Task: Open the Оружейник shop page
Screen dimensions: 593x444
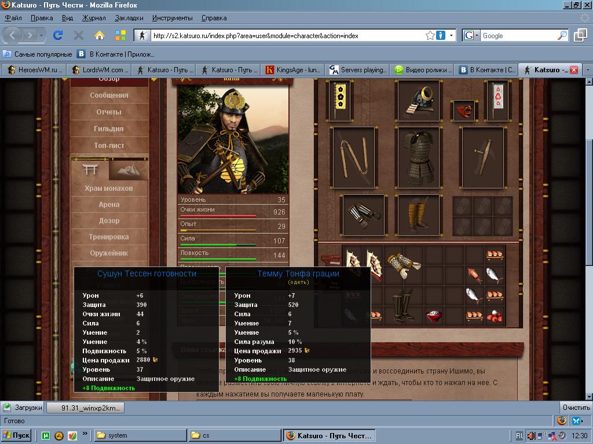Action: (x=109, y=253)
